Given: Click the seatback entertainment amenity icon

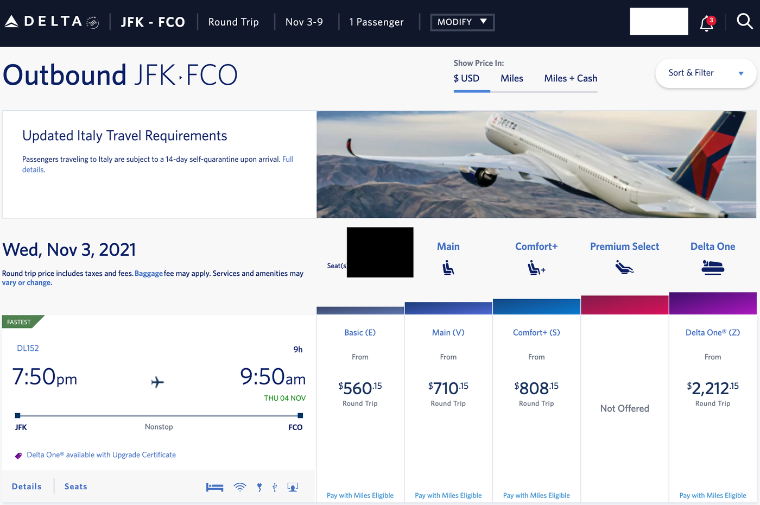Looking at the screenshot, I should click(293, 487).
